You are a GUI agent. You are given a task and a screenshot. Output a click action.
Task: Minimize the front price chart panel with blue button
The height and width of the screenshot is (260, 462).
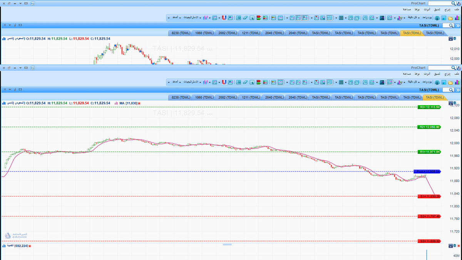pos(451,103)
